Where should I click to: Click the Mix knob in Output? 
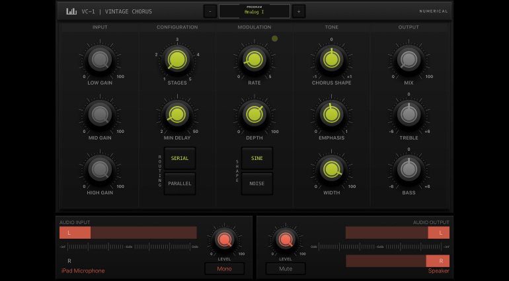[409, 60]
